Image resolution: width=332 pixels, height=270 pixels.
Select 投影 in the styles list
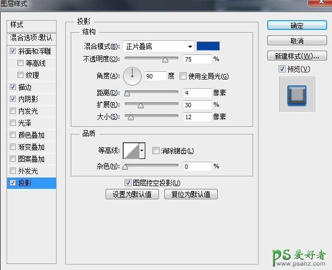25,183
